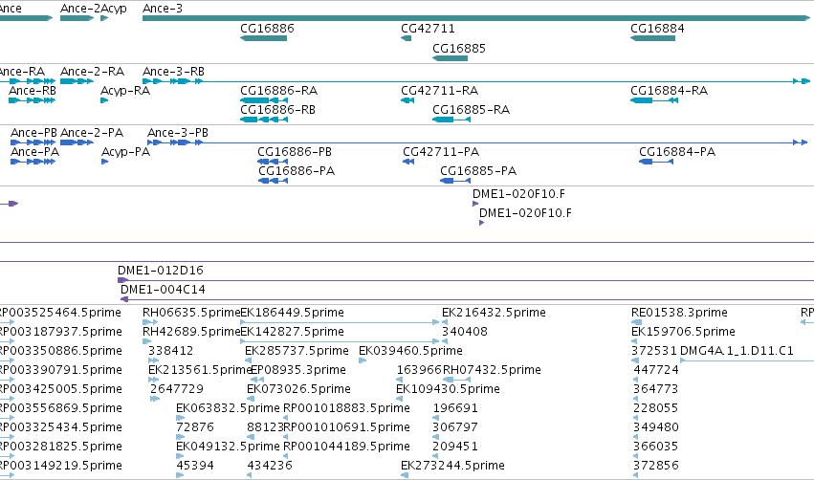The image size is (814, 480).
Task: Select the Ance-RB transcript label
Action: (x=33, y=91)
